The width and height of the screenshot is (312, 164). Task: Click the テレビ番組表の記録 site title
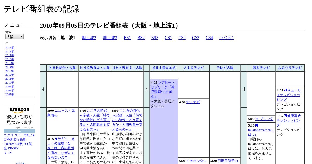41,9
